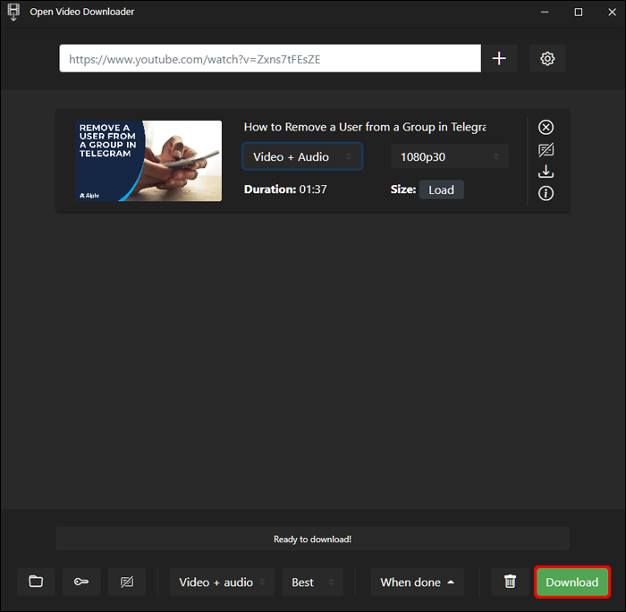Click the key icon for authentication
The image size is (626, 612).
pyautogui.click(x=81, y=582)
